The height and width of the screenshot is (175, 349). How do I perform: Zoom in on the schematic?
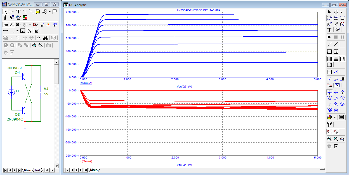click(34, 45)
